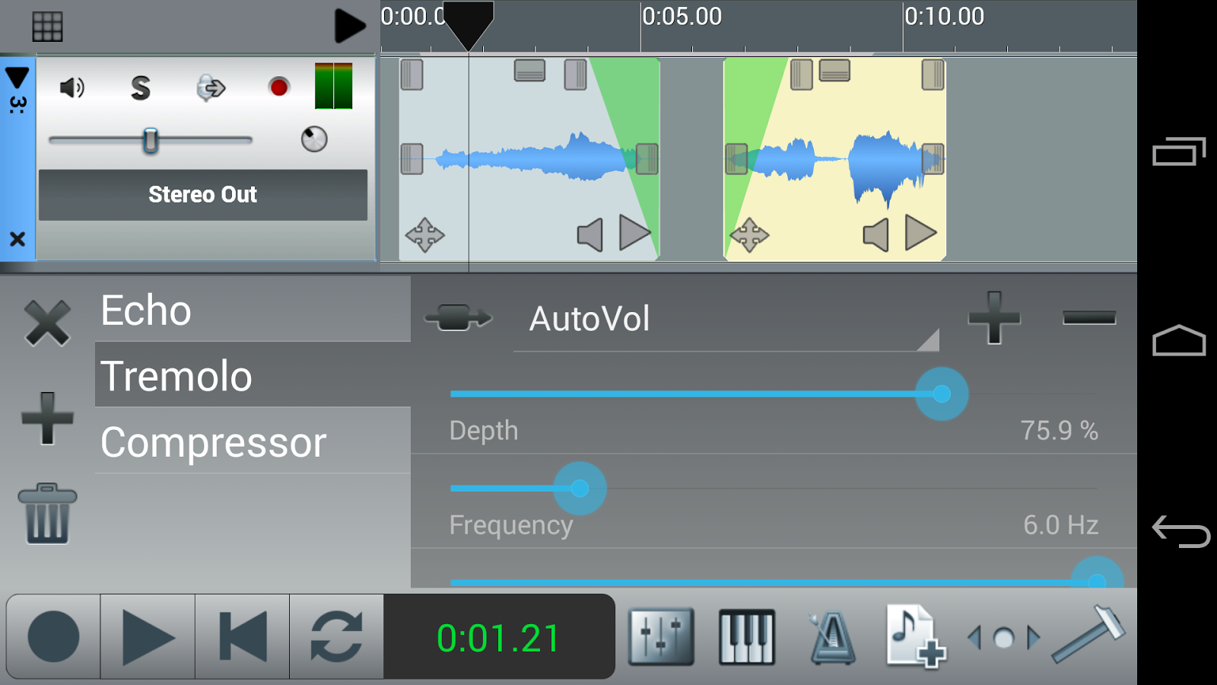Click the add preset plus button
Screen dimensions: 1217x685
point(994,317)
